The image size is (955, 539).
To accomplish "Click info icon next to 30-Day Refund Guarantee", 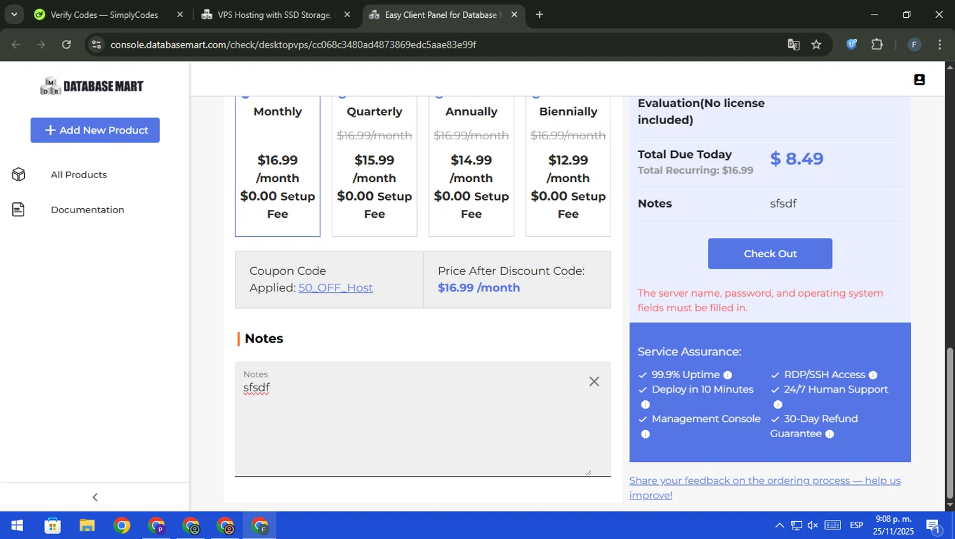I will pos(830,434).
